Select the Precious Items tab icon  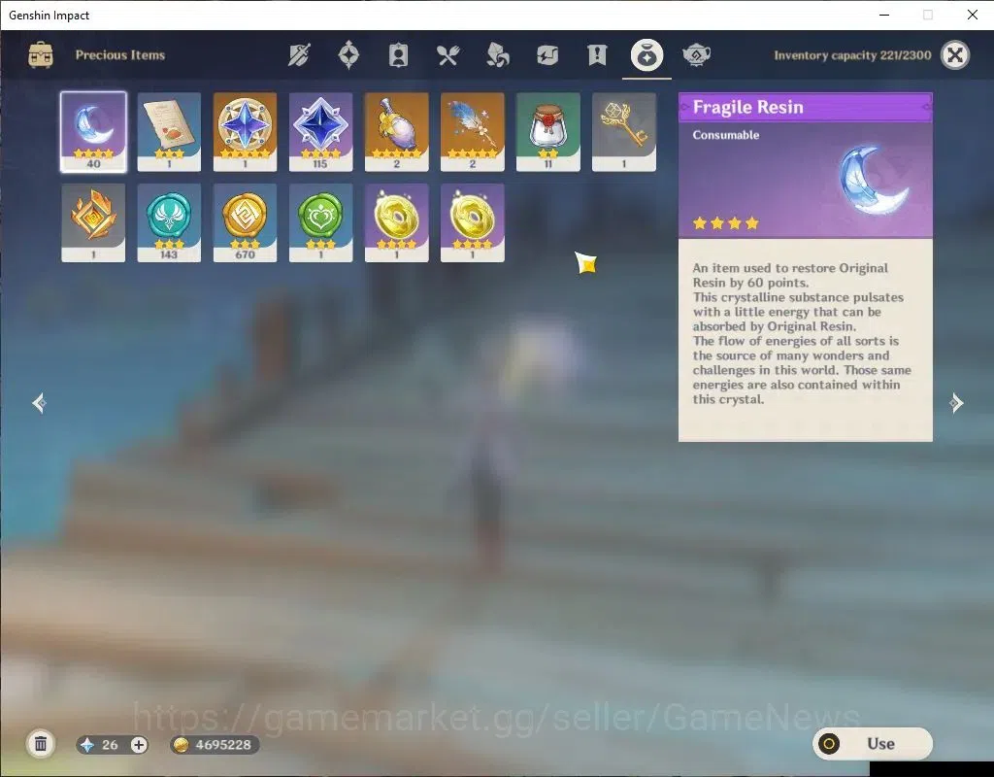click(x=646, y=55)
